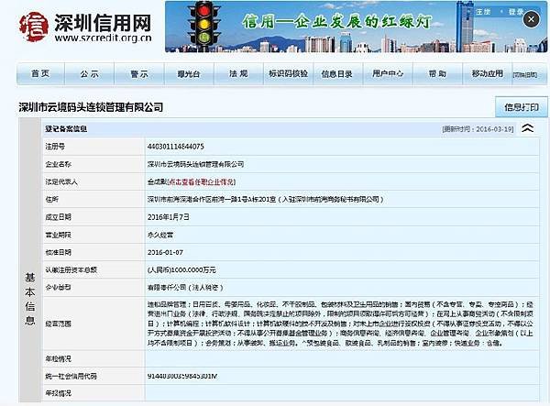
Task: Click the traffic light banner image
Action: coord(356,27)
